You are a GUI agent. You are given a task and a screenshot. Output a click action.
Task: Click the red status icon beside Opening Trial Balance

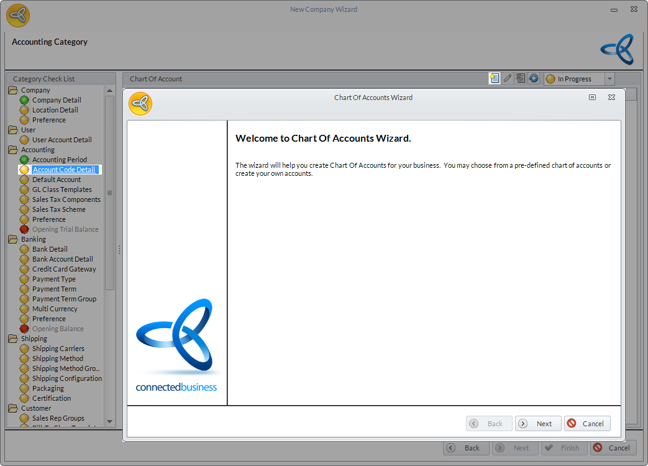click(24, 229)
